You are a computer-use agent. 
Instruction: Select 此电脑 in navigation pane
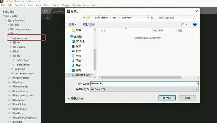[76, 37]
